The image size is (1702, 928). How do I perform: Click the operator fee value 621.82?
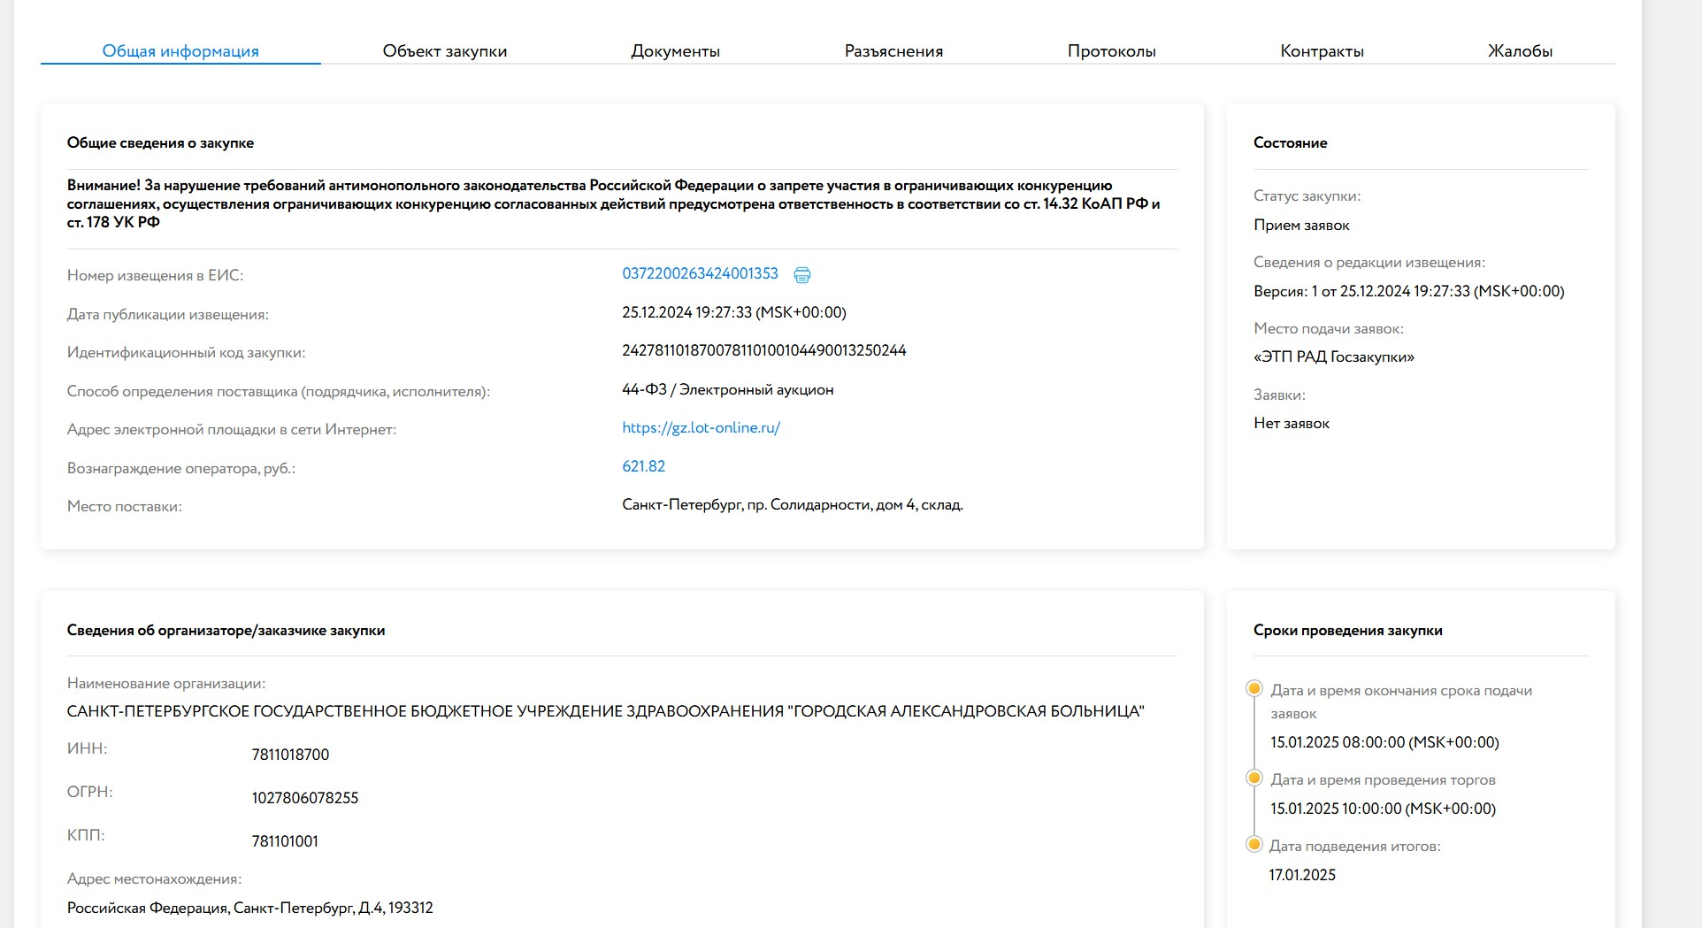click(x=643, y=466)
